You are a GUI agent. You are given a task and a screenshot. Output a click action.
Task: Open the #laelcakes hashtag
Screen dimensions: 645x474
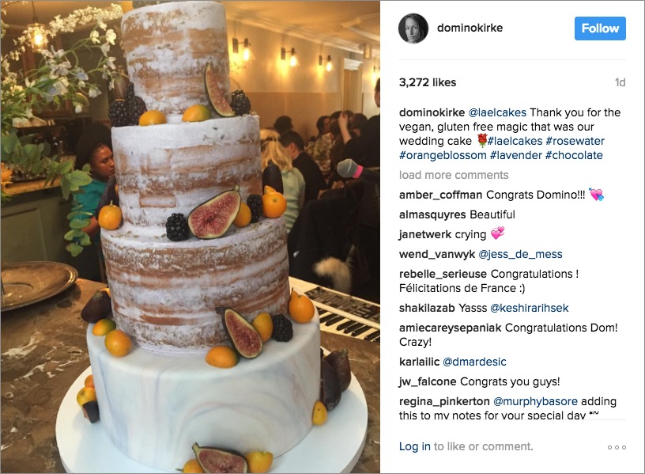pyautogui.click(x=515, y=141)
